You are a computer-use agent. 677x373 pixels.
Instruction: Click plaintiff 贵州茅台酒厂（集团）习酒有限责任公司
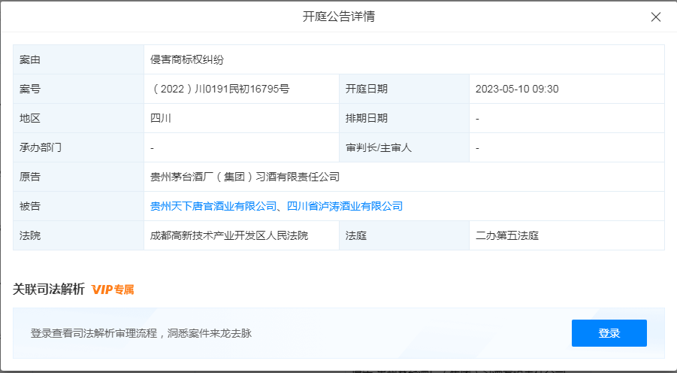pos(245,177)
